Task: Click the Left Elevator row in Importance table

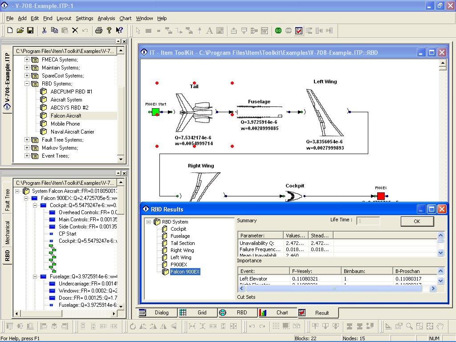Action: (x=338, y=279)
